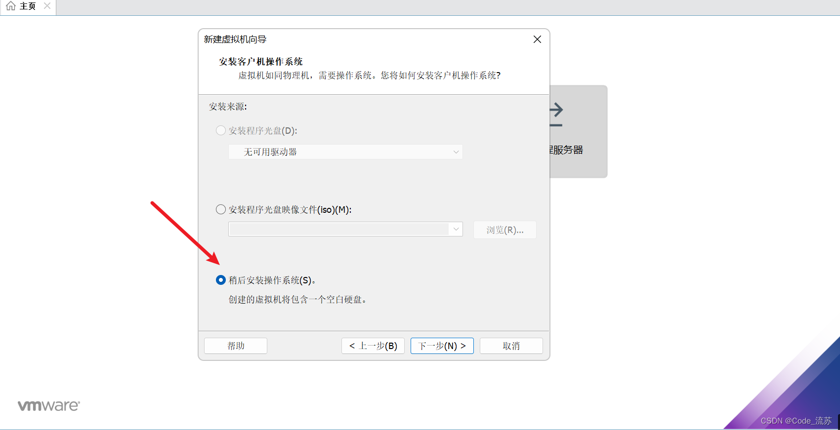Select 安装程序光盘映像文件(iso) radio option
This screenshot has width=840, height=430.
pyautogui.click(x=221, y=209)
